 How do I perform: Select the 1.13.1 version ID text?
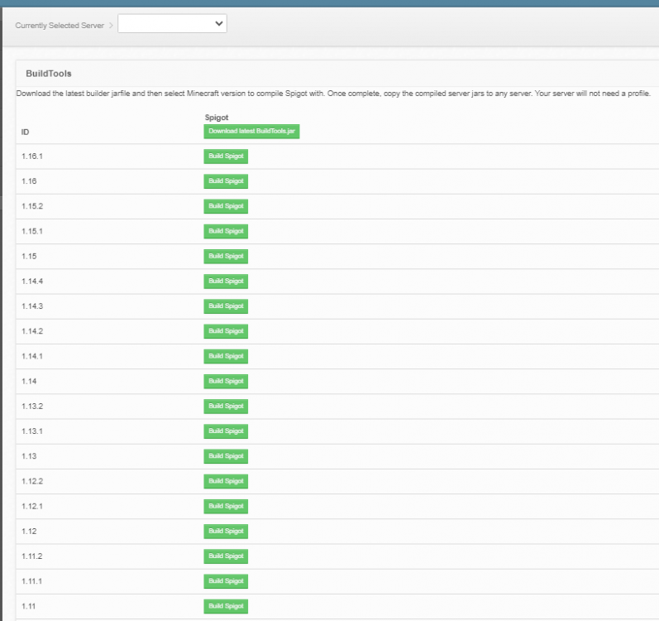click(32, 431)
